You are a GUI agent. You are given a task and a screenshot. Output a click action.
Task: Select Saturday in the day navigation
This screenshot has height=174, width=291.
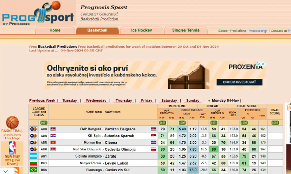[x=169, y=101]
